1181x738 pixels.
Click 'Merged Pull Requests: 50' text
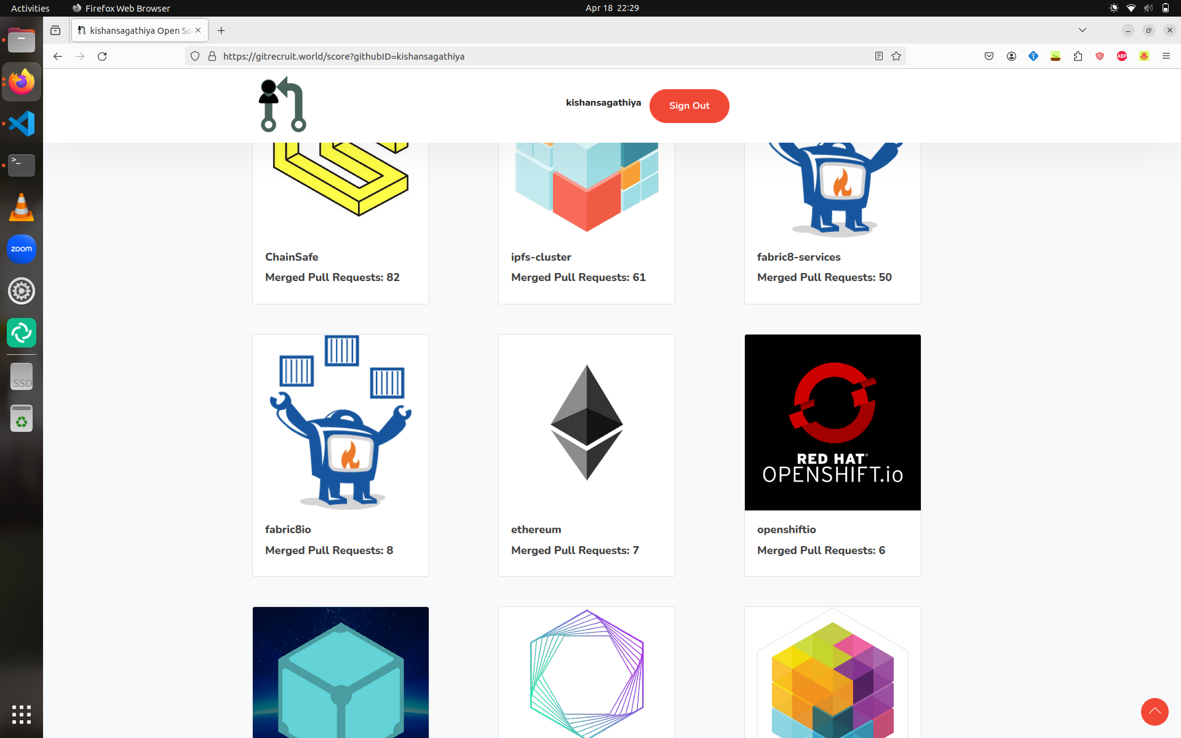824,277
